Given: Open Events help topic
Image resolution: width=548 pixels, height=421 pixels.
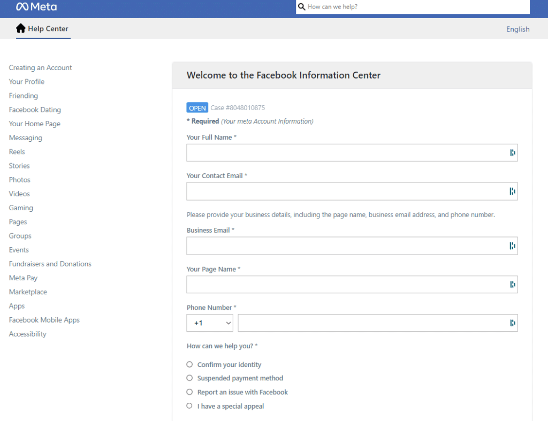Looking at the screenshot, I should pos(19,250).
